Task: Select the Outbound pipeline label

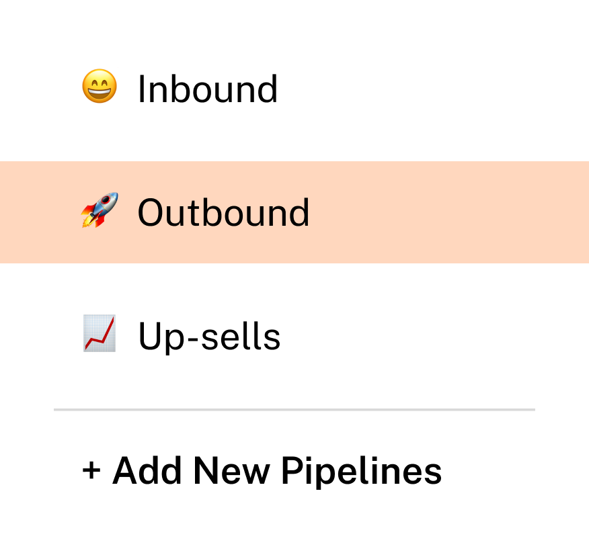Action: click(223, 212)
